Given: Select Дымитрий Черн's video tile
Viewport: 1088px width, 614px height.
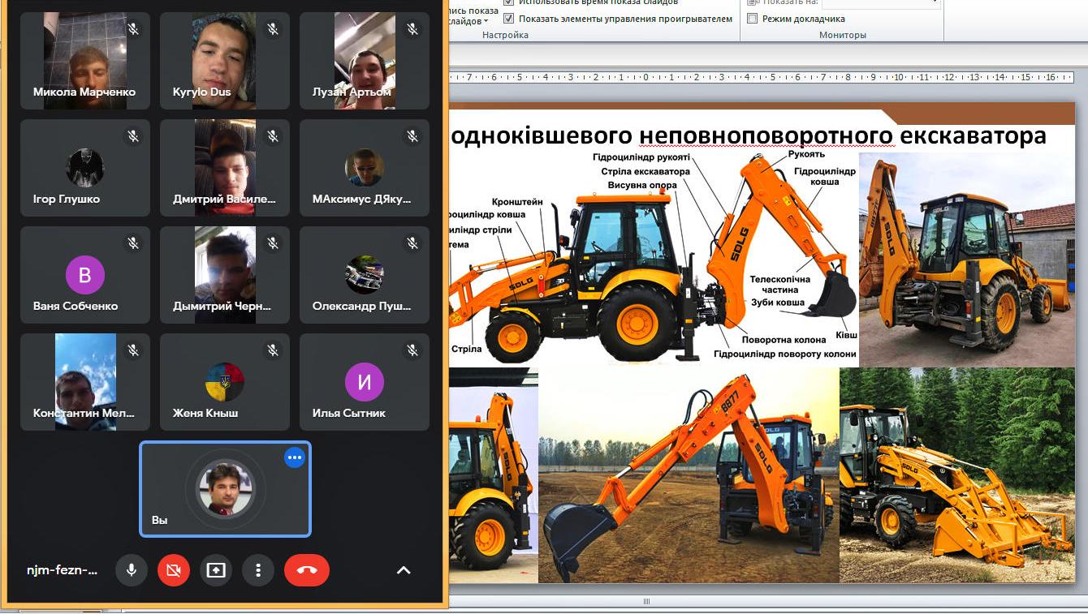Looking at the screenshot, I should click(225, 275).
